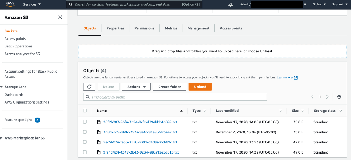Viewport: 352px width, 160px height.
Task: Open the Services dropdown menu
Action: 32,4
